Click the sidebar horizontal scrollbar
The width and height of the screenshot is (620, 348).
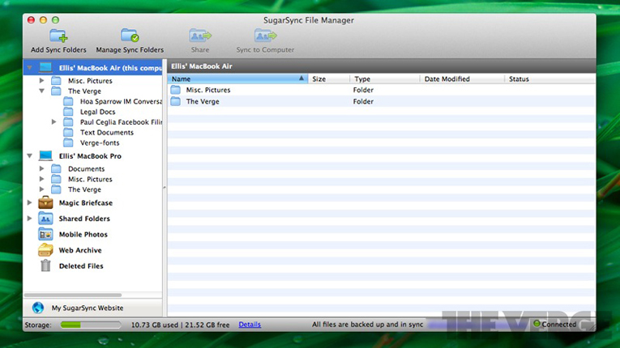tap(73, 295)
